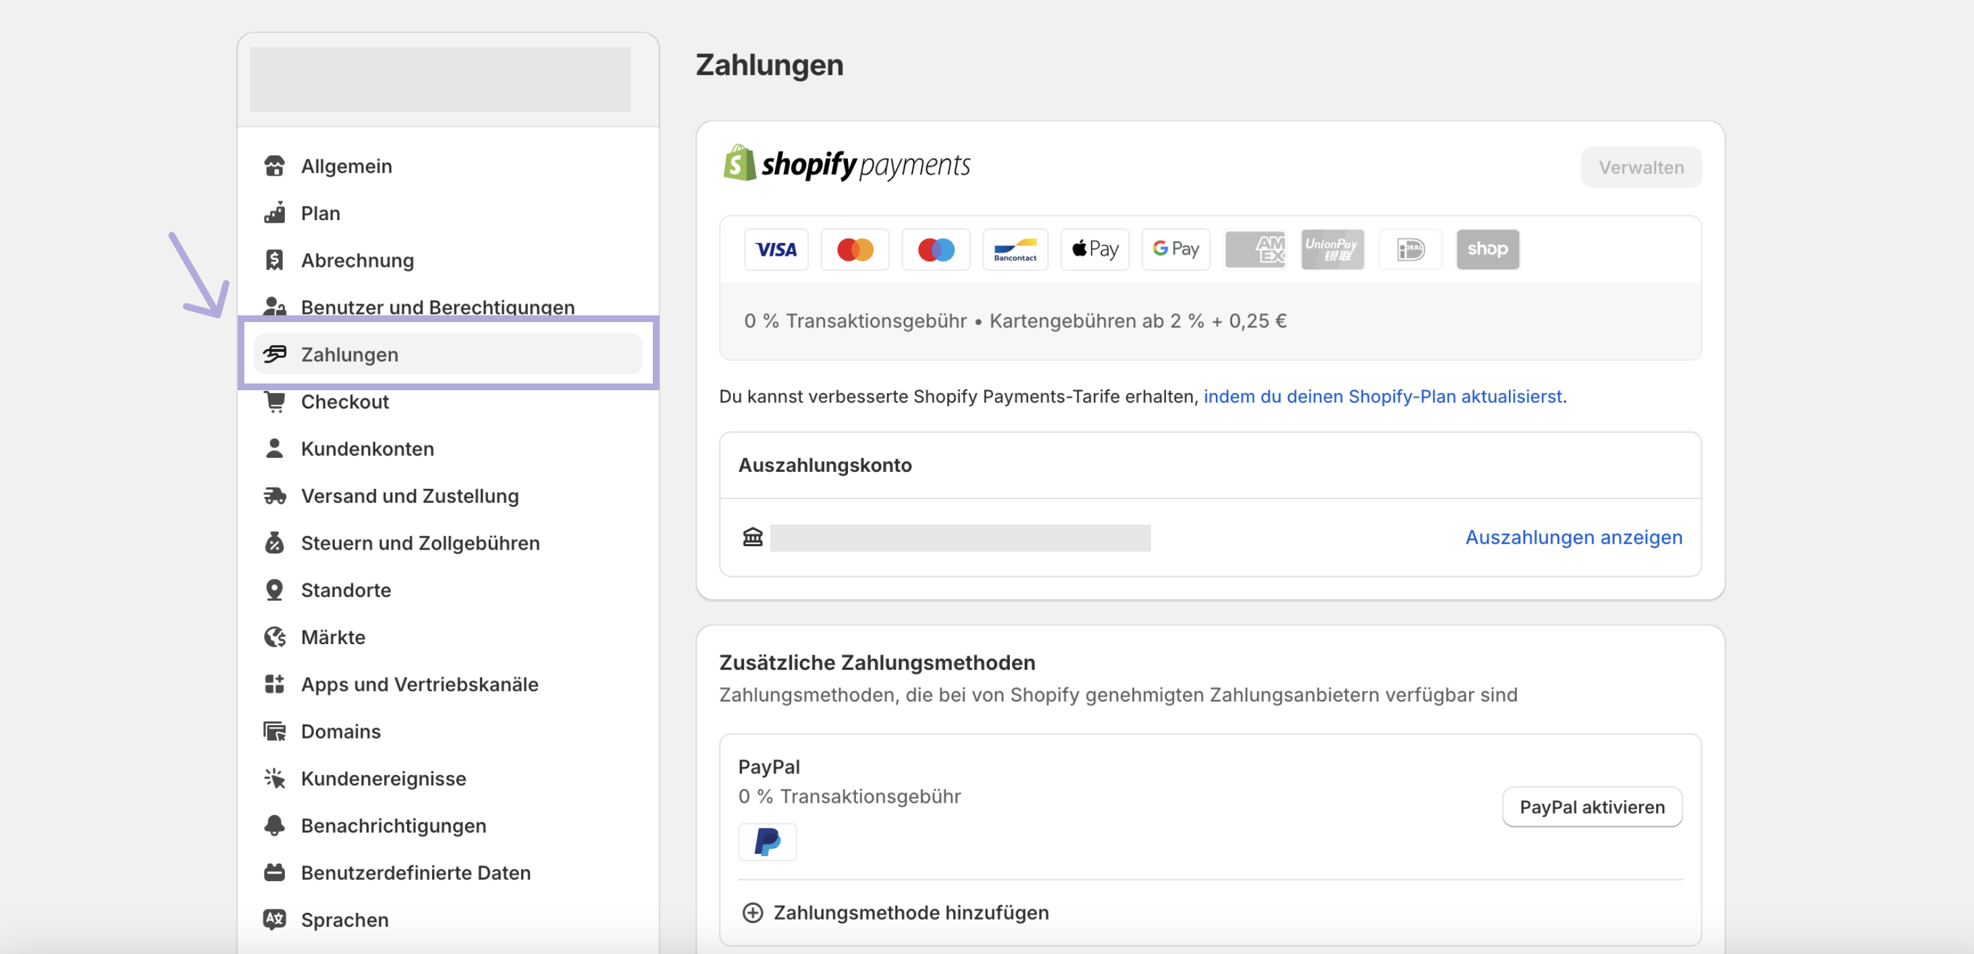Open Kundenereignisse settings

click(x=448, y=778)
